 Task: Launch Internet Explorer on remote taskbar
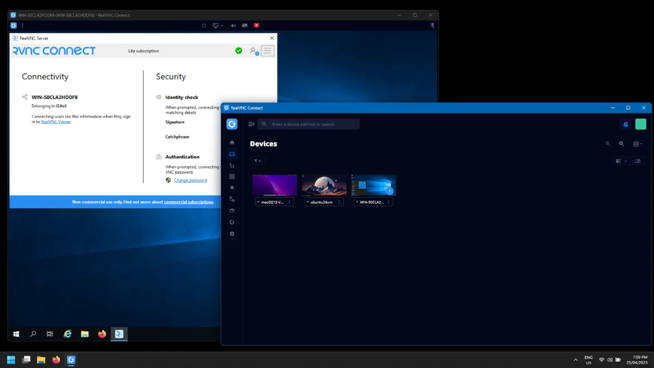[68, 334]
